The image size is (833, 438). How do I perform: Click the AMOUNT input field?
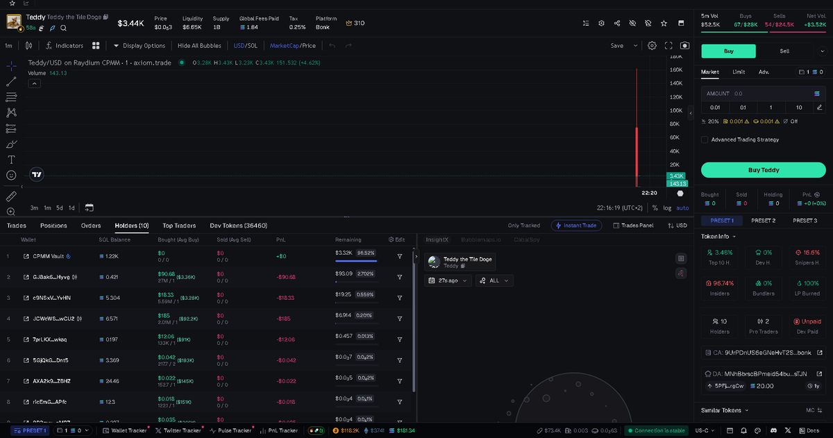[762, 93]
